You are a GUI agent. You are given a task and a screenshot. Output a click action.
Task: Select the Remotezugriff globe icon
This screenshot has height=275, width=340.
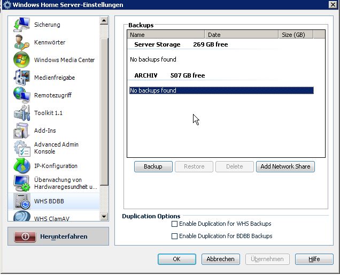pyautogui.click(x=21, y=95)
